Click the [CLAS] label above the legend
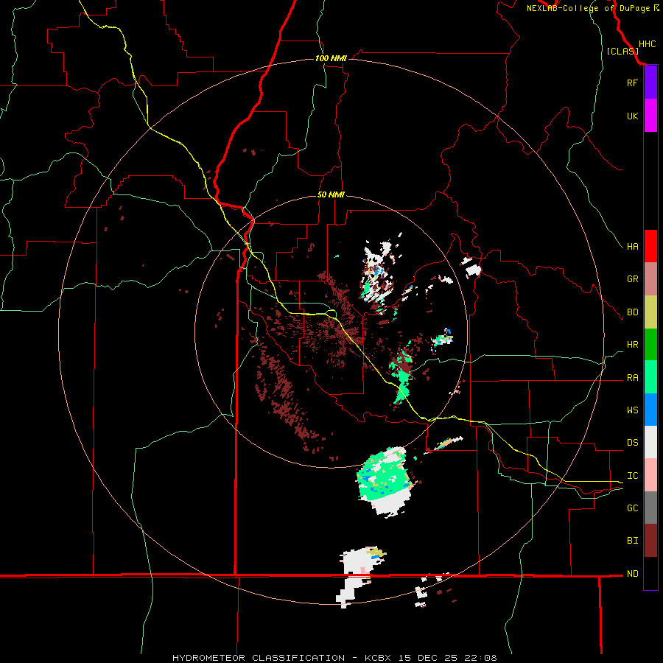This screenshot has height=663, width=663. coord(622,51)
